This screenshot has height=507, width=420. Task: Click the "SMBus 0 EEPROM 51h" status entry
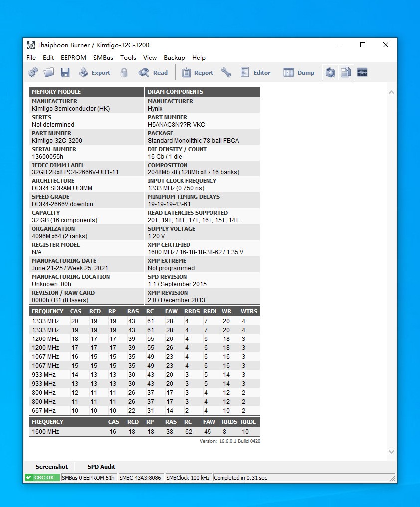click(x=88, y=478)
